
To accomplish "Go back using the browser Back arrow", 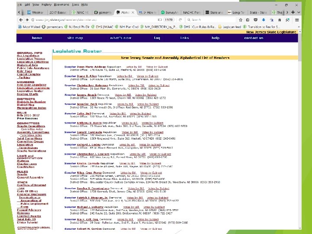I will click(21, 20).
